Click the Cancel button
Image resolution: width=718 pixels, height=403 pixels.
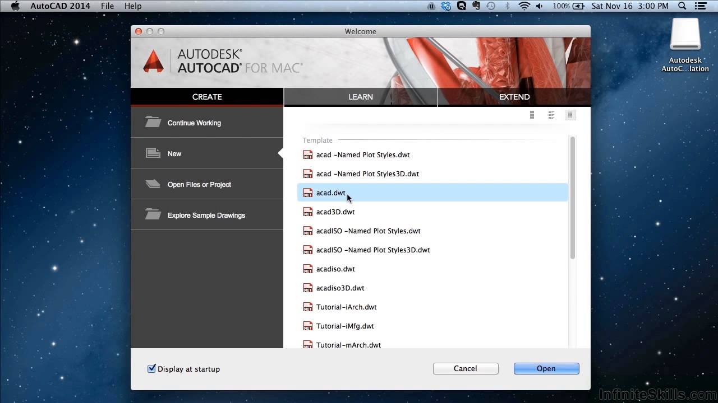click(466, 368)
